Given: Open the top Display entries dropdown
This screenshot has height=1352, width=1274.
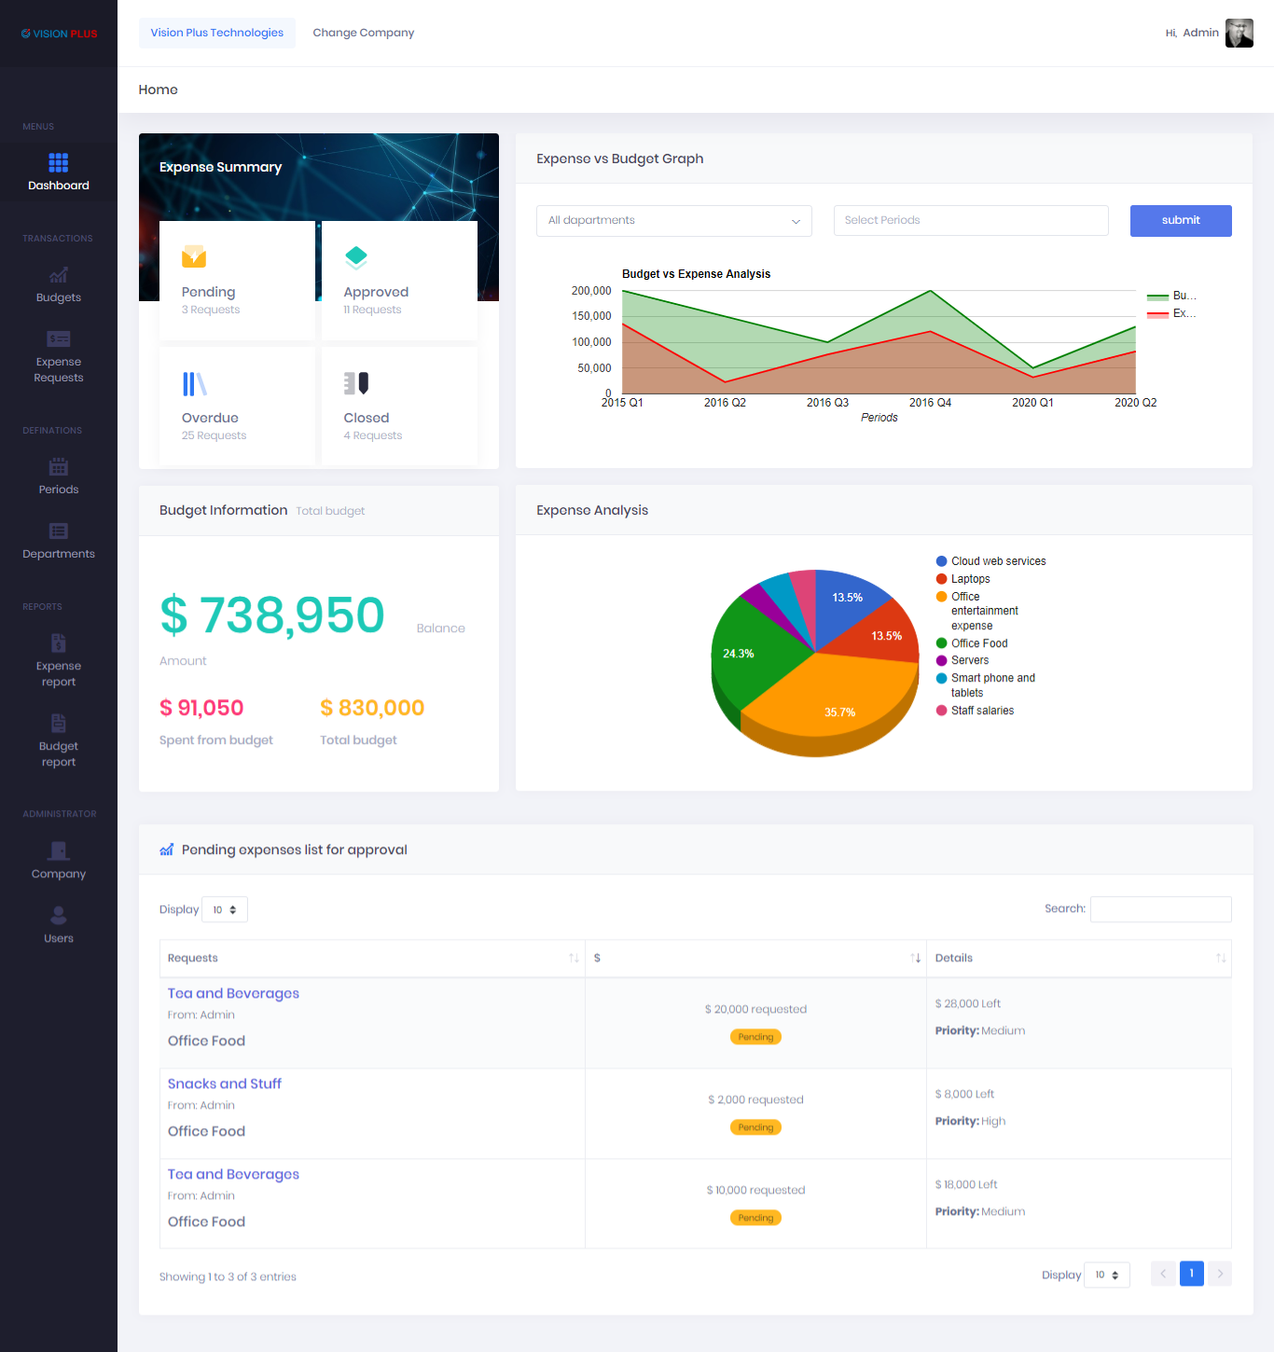Looking at the screenshot, I should click(225, 910).
